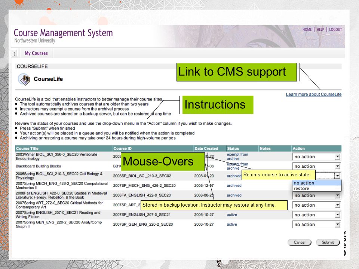Click 'archived' status for 2005SP_BIOL_SCI_210-3_SEC02
This screenshot has width=359, height=269.
[x=234, y=176]
